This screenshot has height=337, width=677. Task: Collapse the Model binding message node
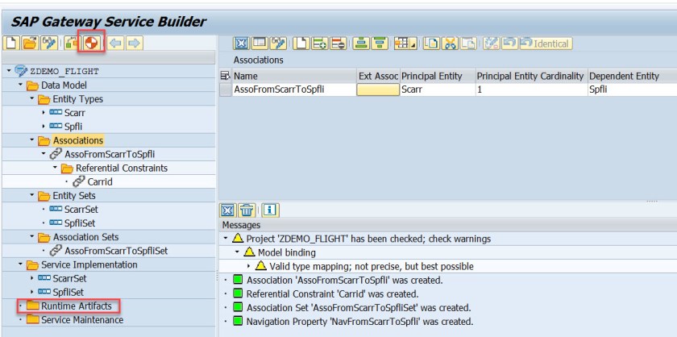(x=237, y=252)
